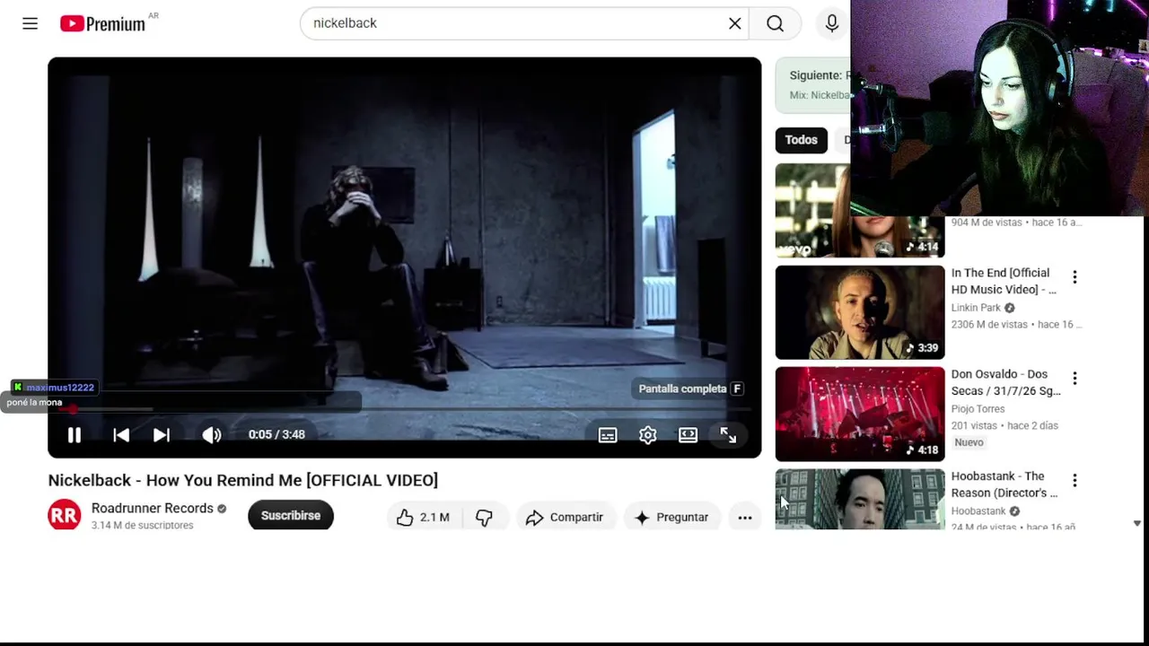Click the magnifier search button

pos(775,23)
